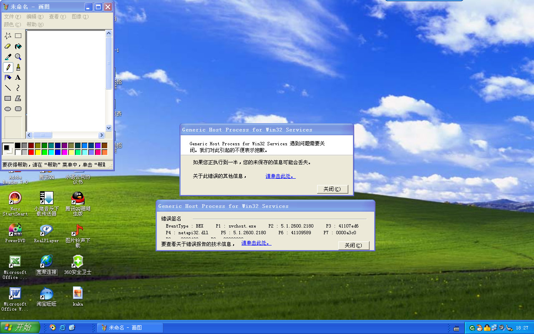Select the Ellipse shape tool
This screenshot has height=334, width=534.
tap(8, 109)
